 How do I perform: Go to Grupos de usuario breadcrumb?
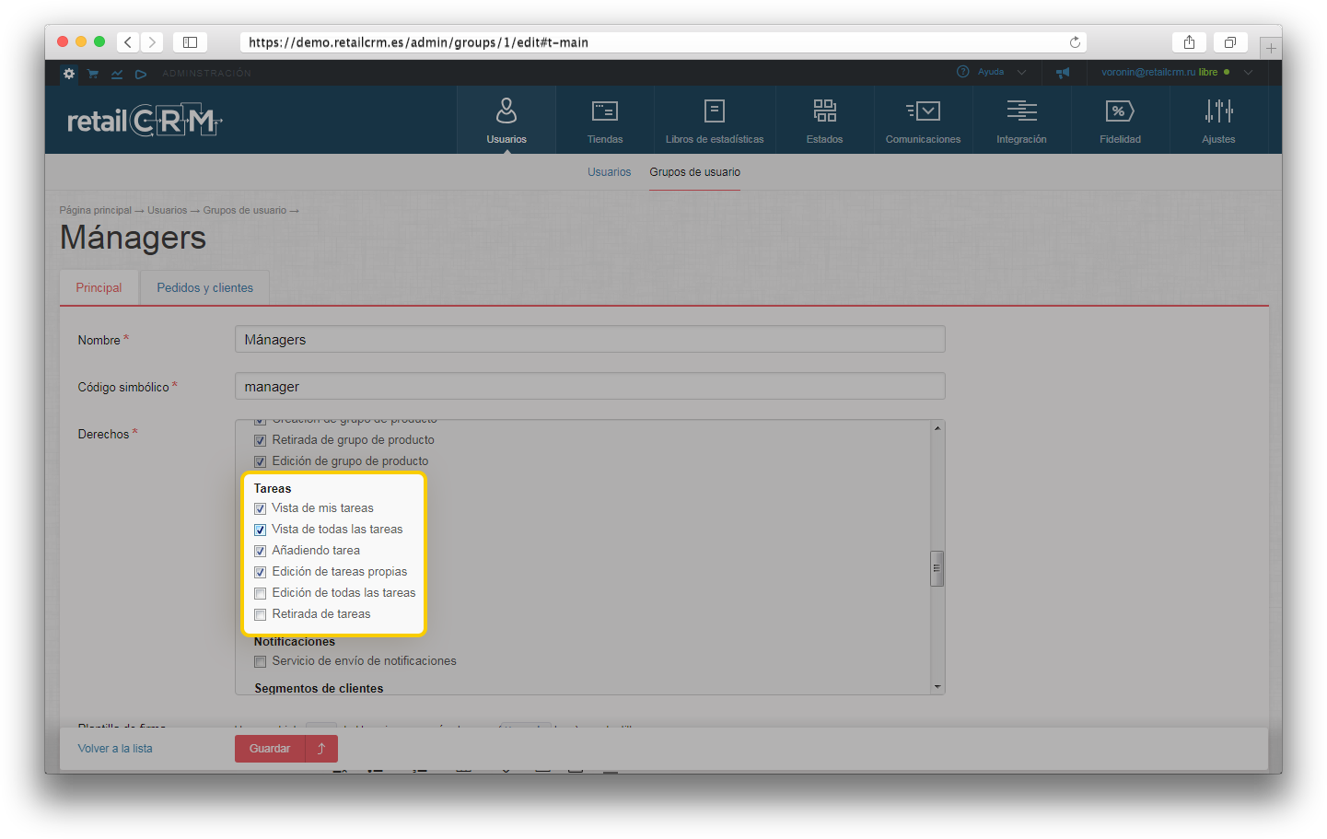pos(245,210)
